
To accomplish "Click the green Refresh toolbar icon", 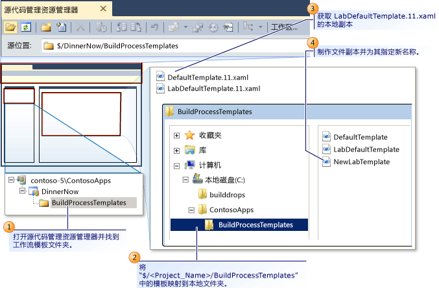I will tap(26, 27).
